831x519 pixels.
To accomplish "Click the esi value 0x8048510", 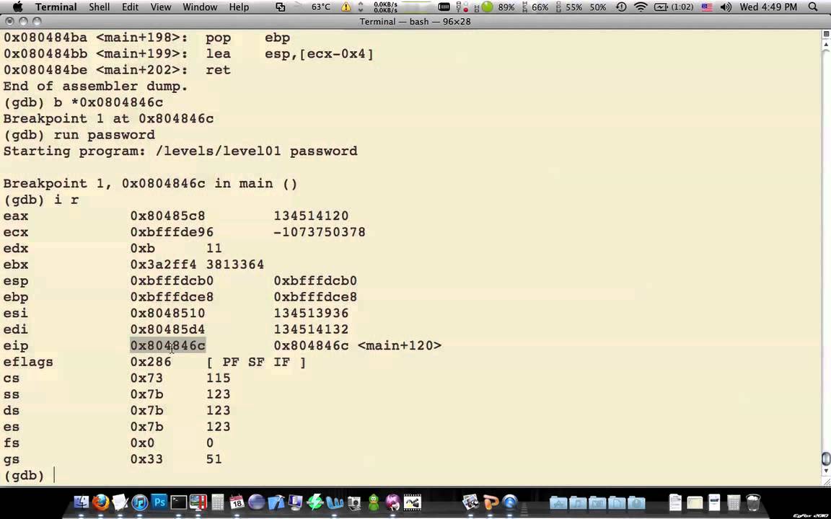I will (167, 313).
